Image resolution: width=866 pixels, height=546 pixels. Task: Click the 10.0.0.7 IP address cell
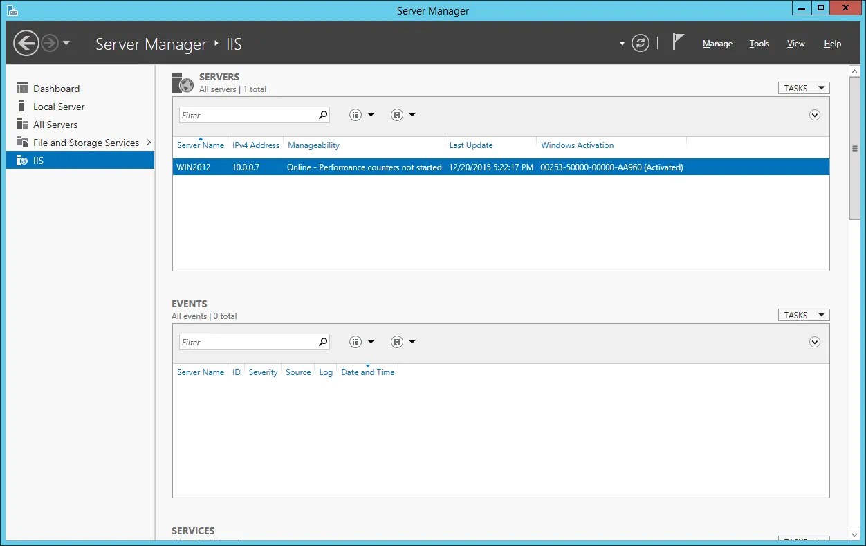click(246, 167)
